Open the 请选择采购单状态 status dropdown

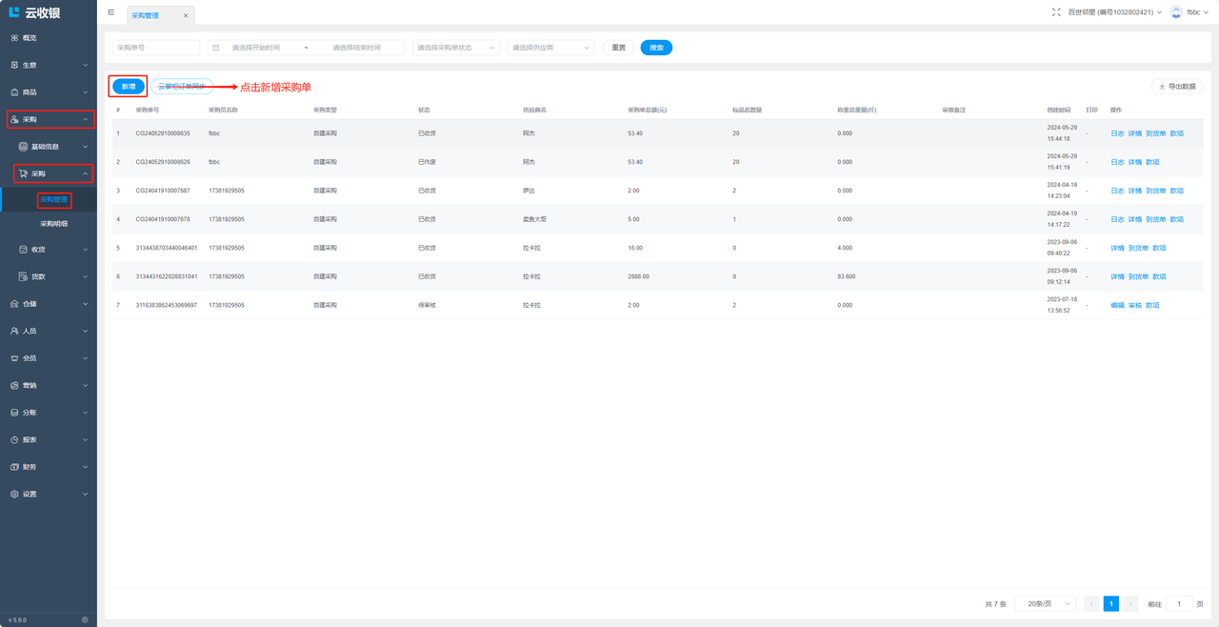pyautogui.click(x=455, y=48)
